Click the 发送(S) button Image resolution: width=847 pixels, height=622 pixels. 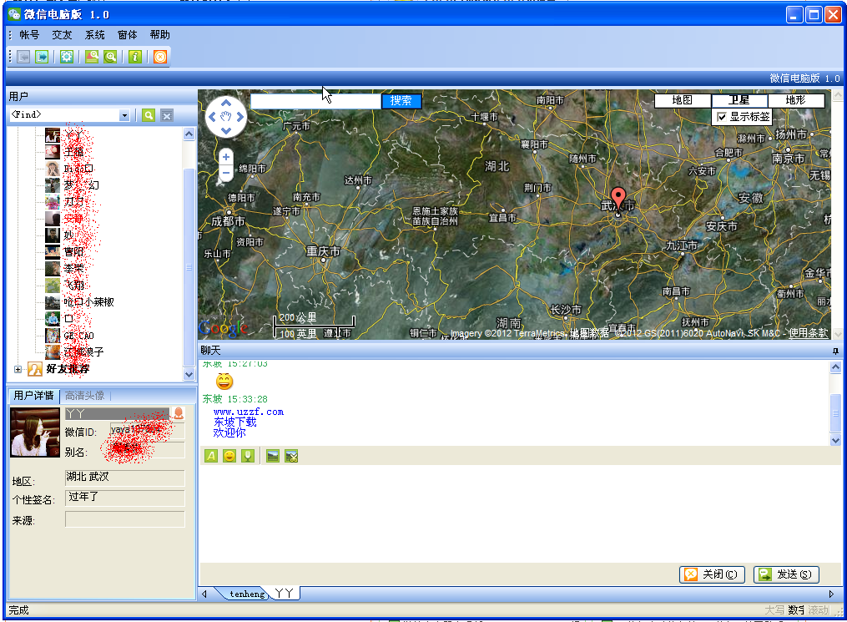coord(786,574)
